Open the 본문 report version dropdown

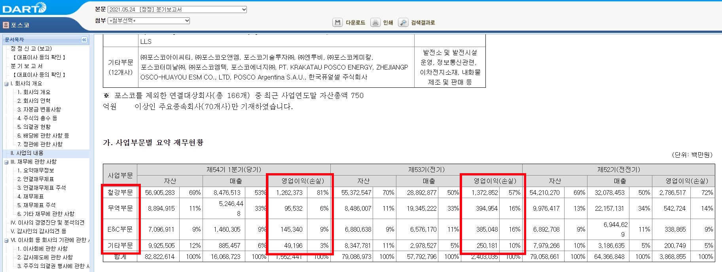(177, 9)
